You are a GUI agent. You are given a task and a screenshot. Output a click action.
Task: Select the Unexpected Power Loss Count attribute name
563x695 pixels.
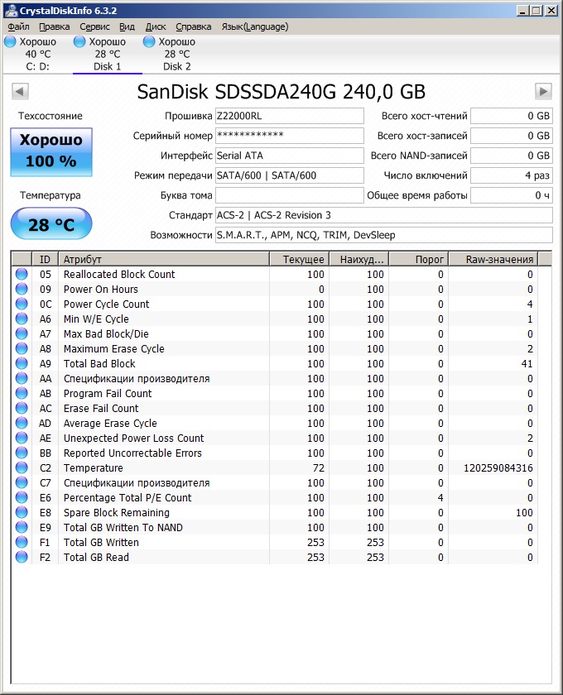coord(133,439)
